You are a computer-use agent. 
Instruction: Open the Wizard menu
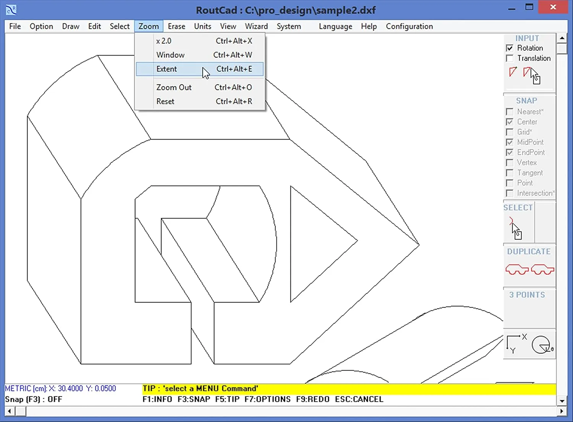pyautogui.click(x=256, y=26)
